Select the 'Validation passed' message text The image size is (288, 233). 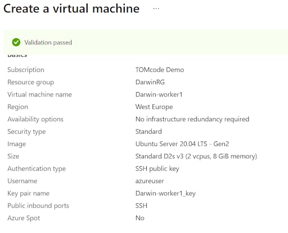pyautogui.click(x=48, y=43)
